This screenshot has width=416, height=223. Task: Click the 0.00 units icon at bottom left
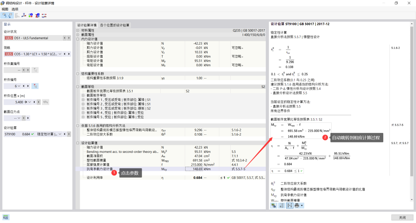click(x=5, y=217)
